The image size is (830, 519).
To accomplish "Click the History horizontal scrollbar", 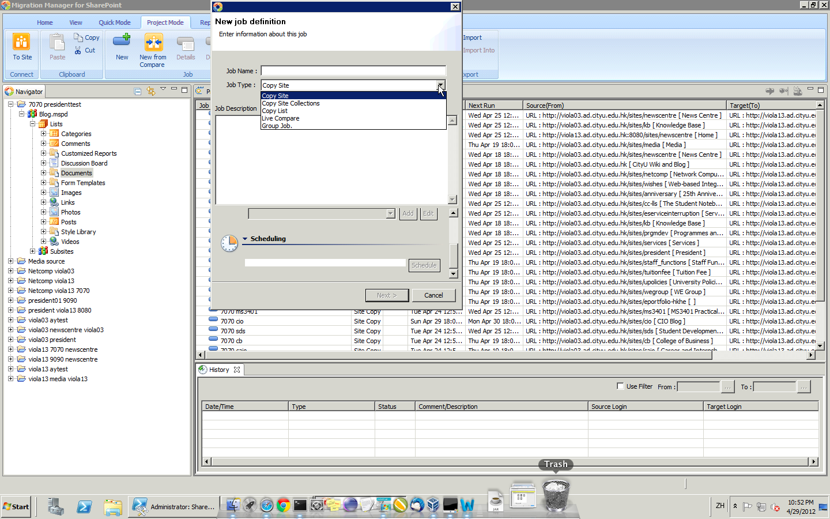I will click(510, 461).
